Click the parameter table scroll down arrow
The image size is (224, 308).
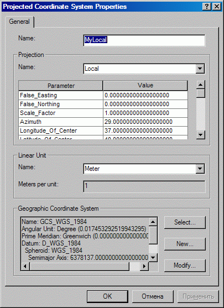(201, 135)
